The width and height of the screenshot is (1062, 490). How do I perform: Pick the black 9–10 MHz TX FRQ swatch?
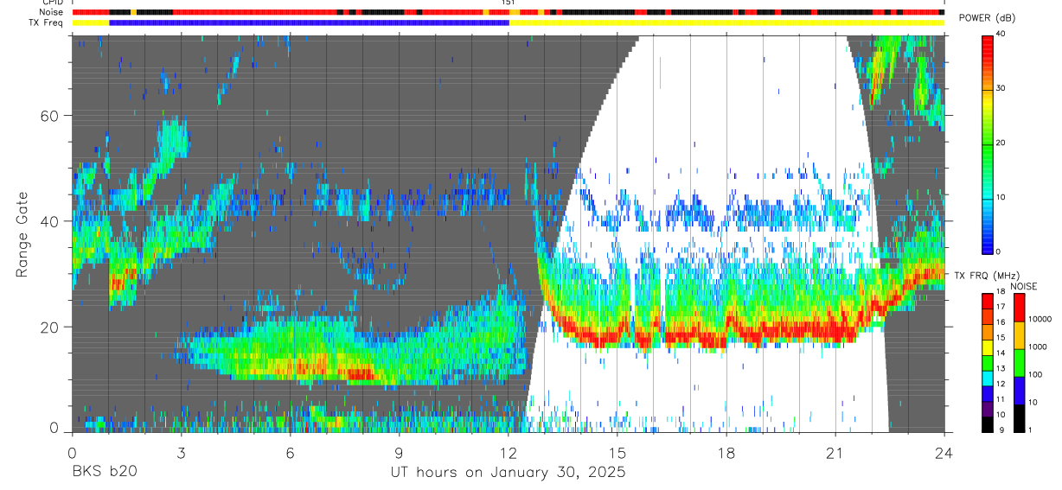click(x=988, y=423)
